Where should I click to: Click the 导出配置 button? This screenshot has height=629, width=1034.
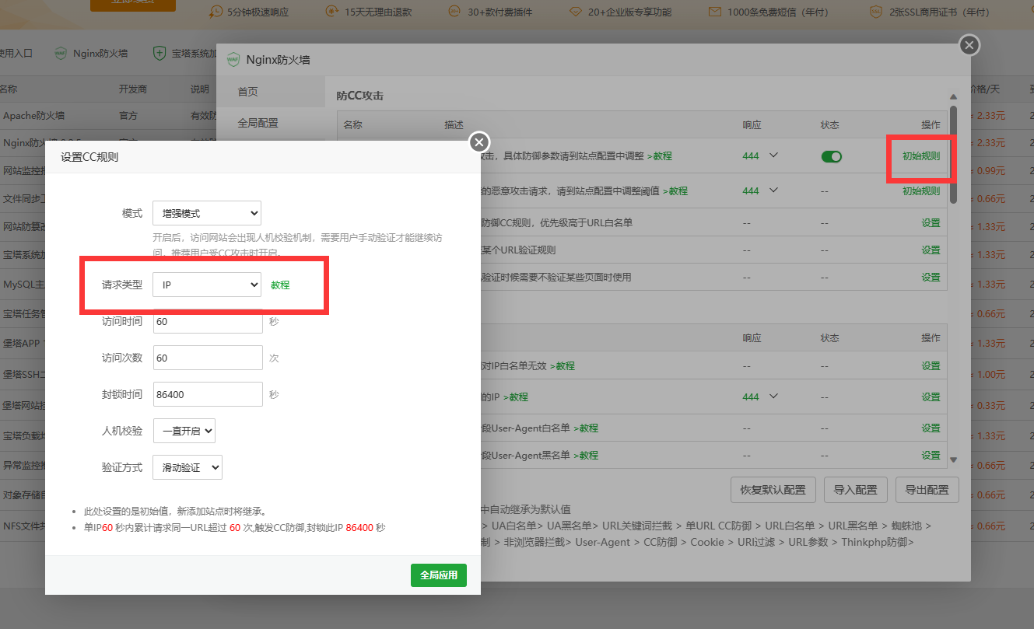[x=927, y=490]
